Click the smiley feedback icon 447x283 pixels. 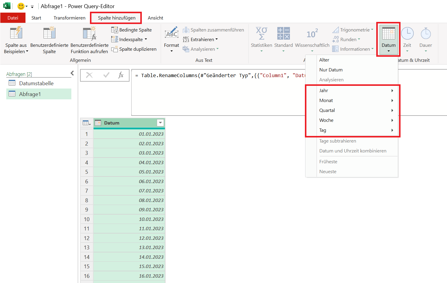tap(21, 6)
